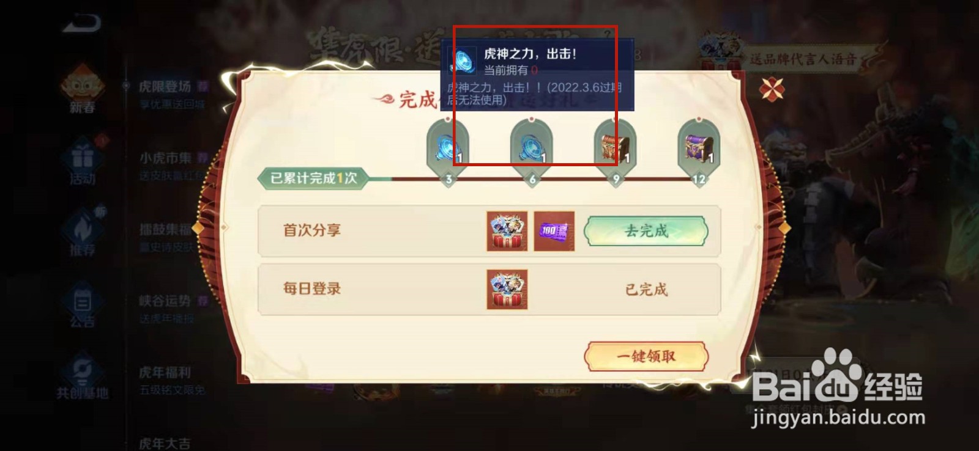Viewport: 979px width, 451px height.
Task: Tap the 100 purple ticket reward thumbnail
Action: [554, 231]
